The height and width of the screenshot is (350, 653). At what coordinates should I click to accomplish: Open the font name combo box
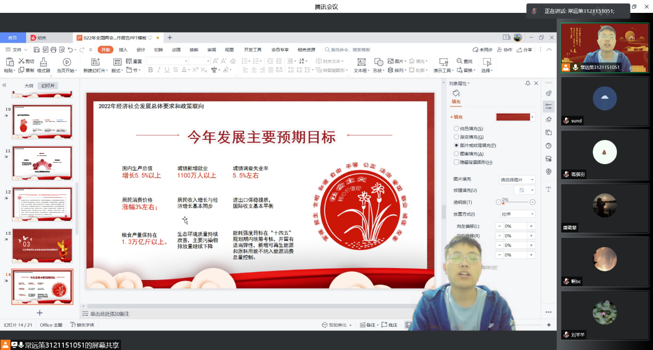pos(167,61)
